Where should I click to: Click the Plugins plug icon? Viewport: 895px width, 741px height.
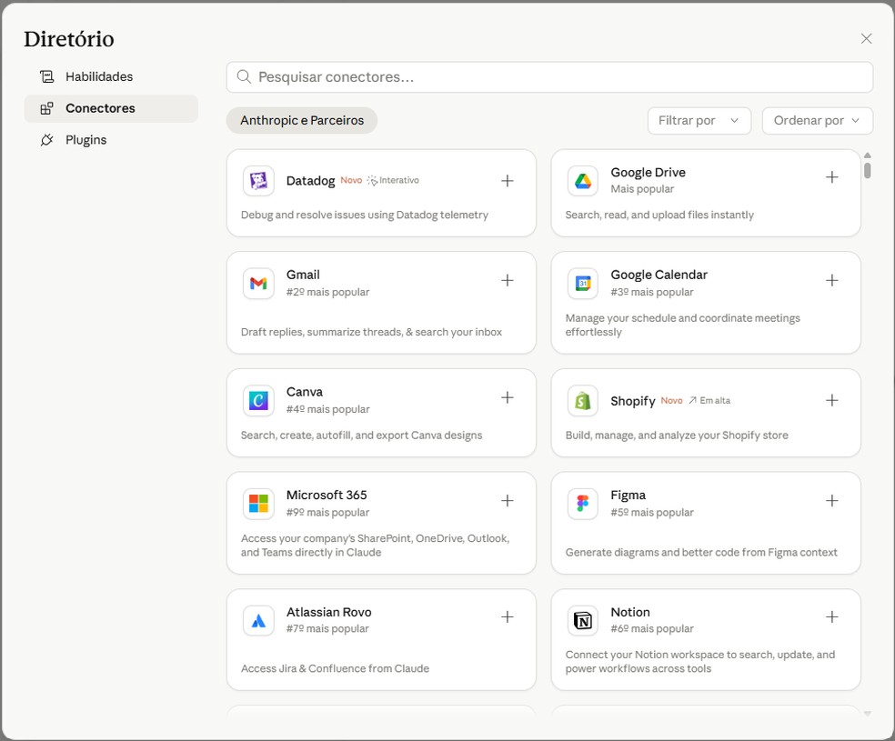tap(46, 140)
